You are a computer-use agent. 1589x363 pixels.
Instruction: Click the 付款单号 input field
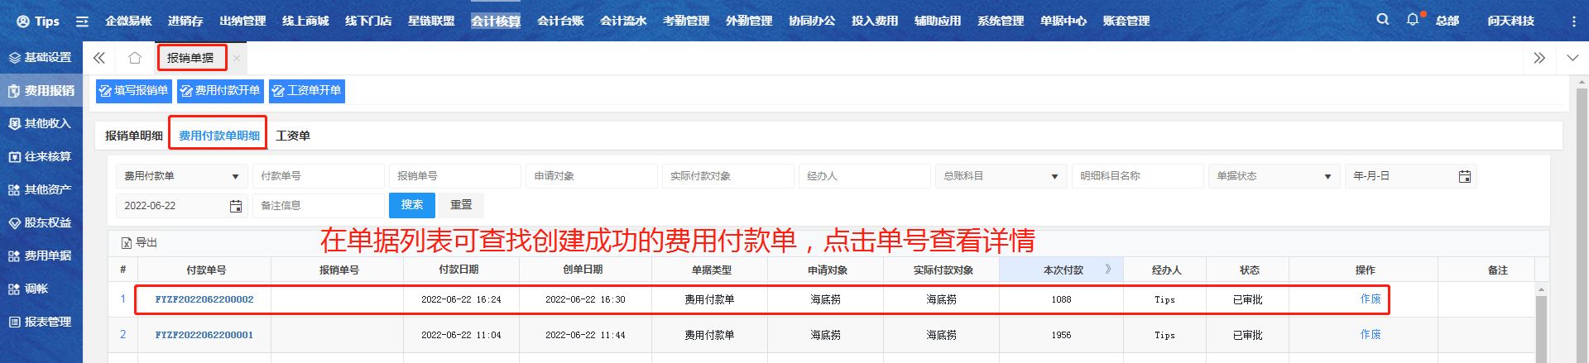[x=319, y=176]
